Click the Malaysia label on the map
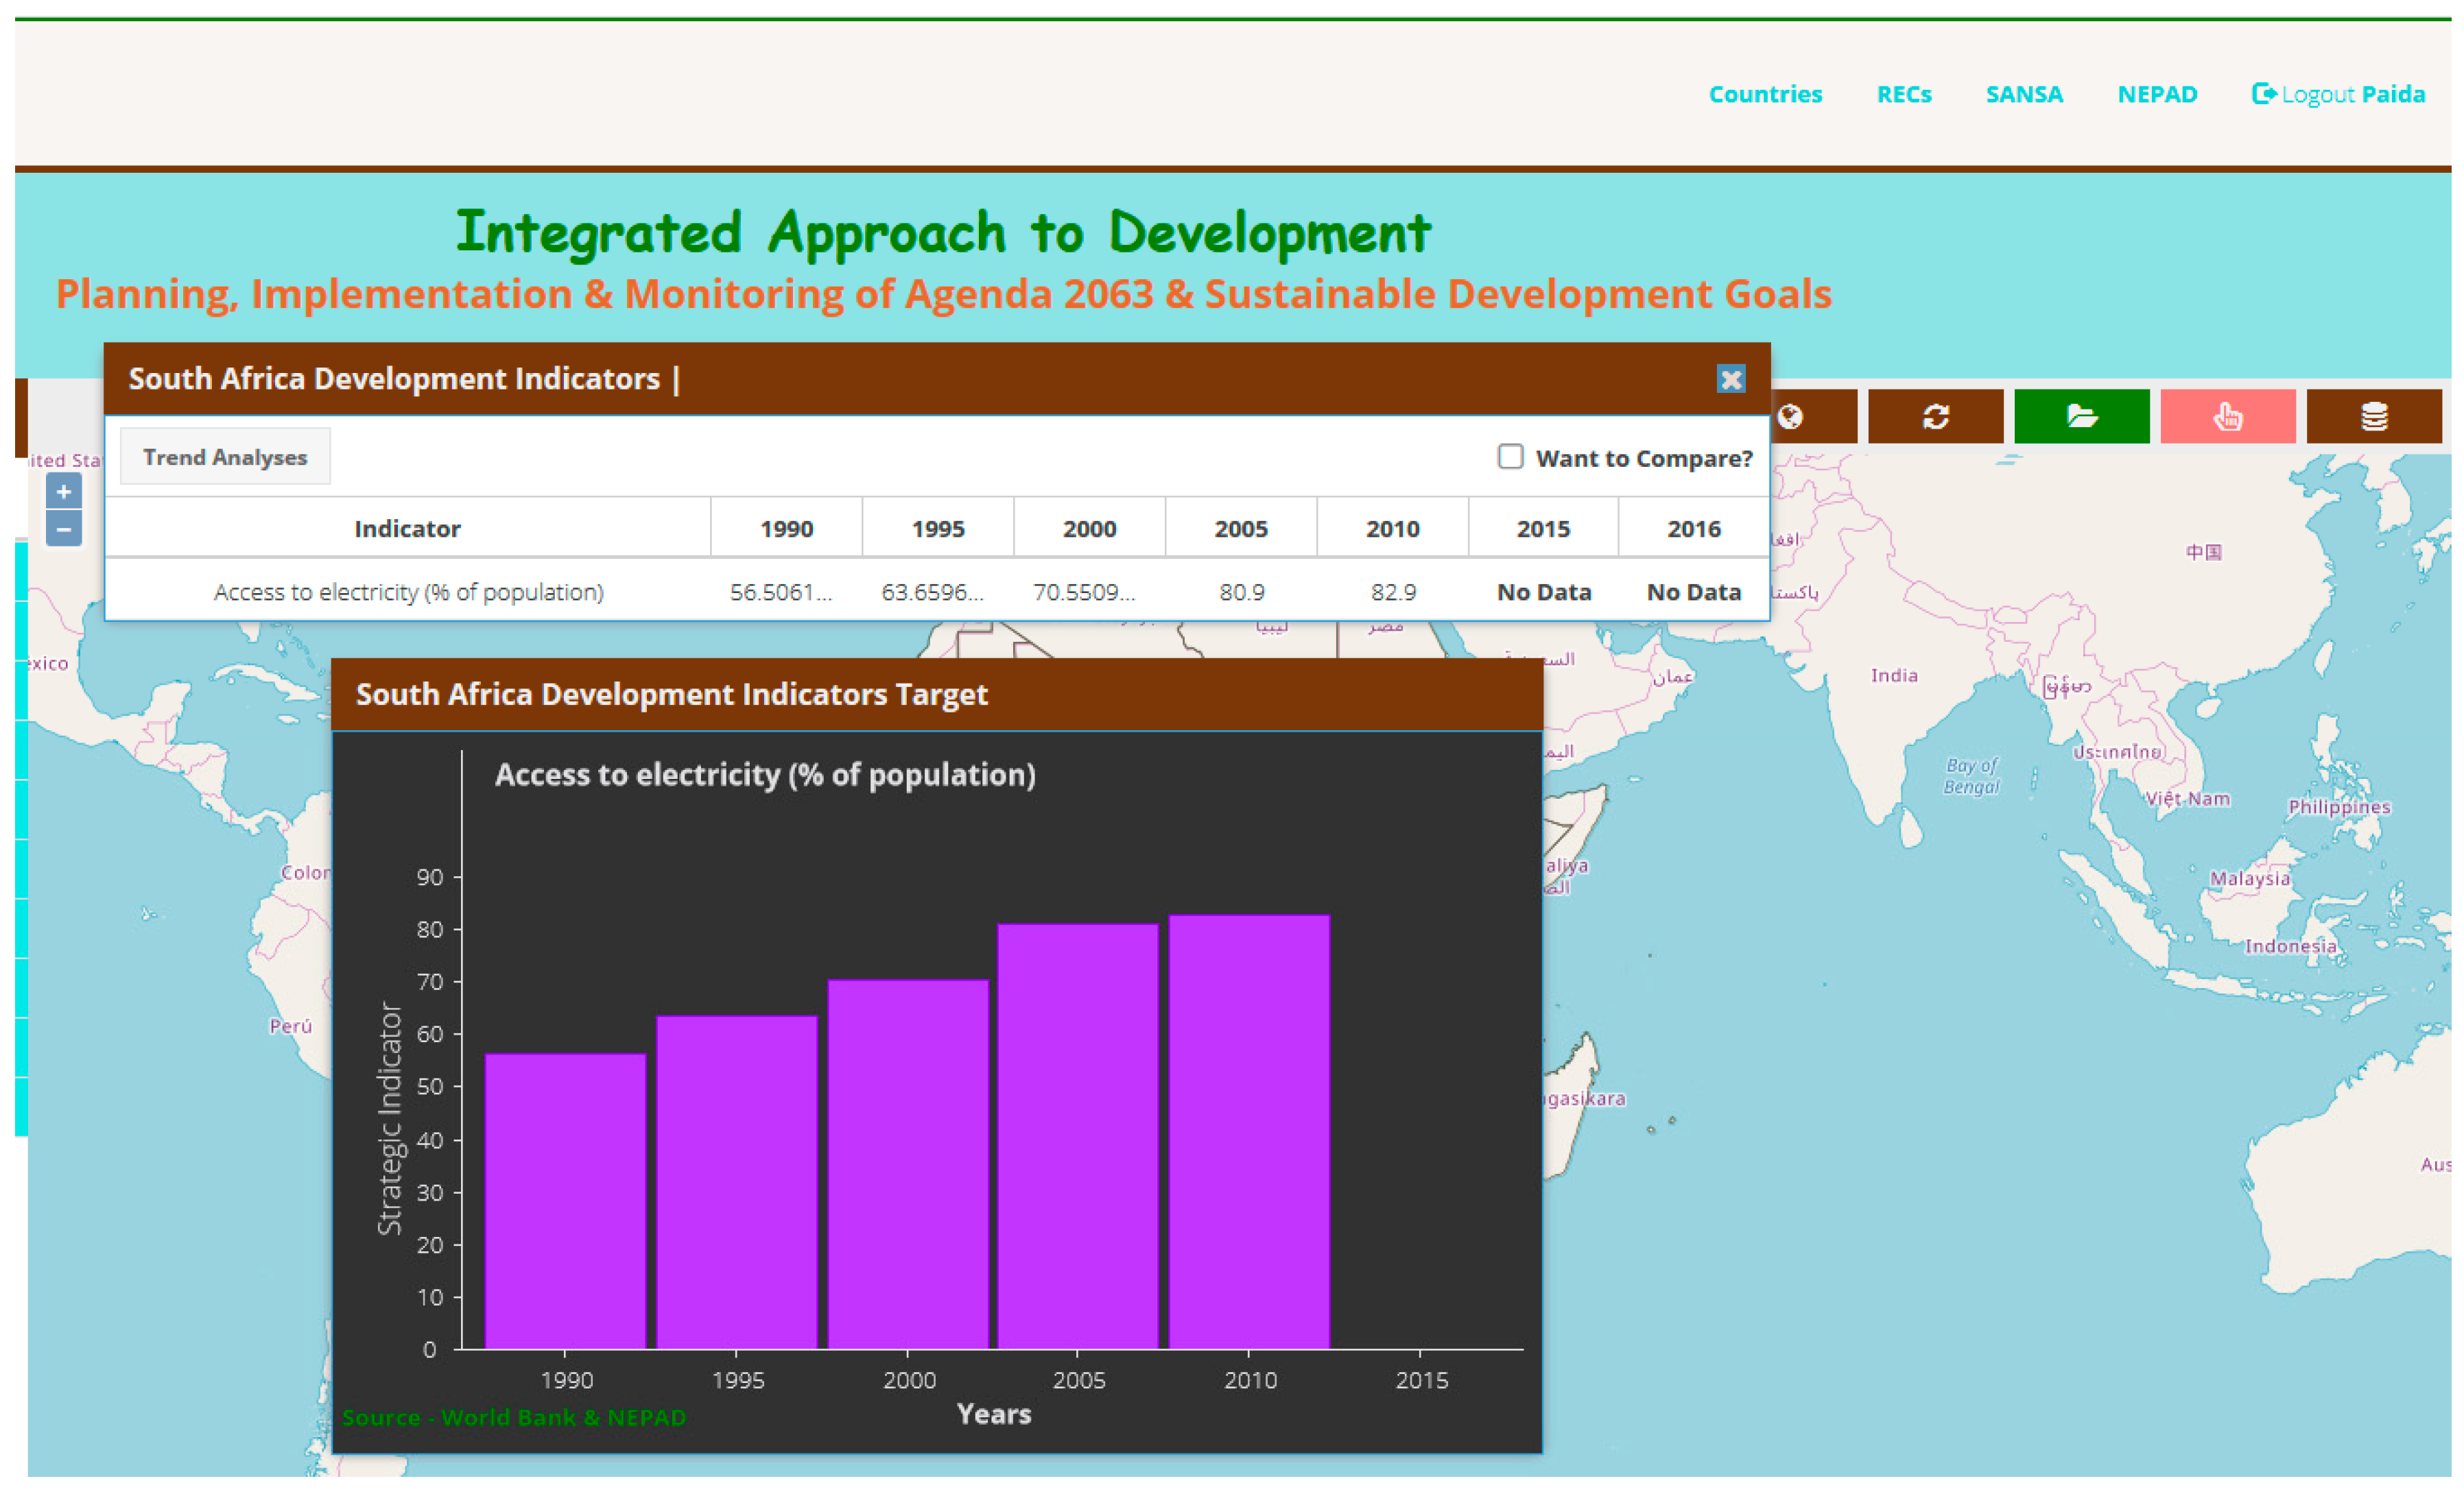Screen dimensions: 2464x1492 [2250, 878]
